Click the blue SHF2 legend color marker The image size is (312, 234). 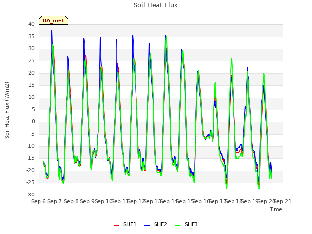147,225
